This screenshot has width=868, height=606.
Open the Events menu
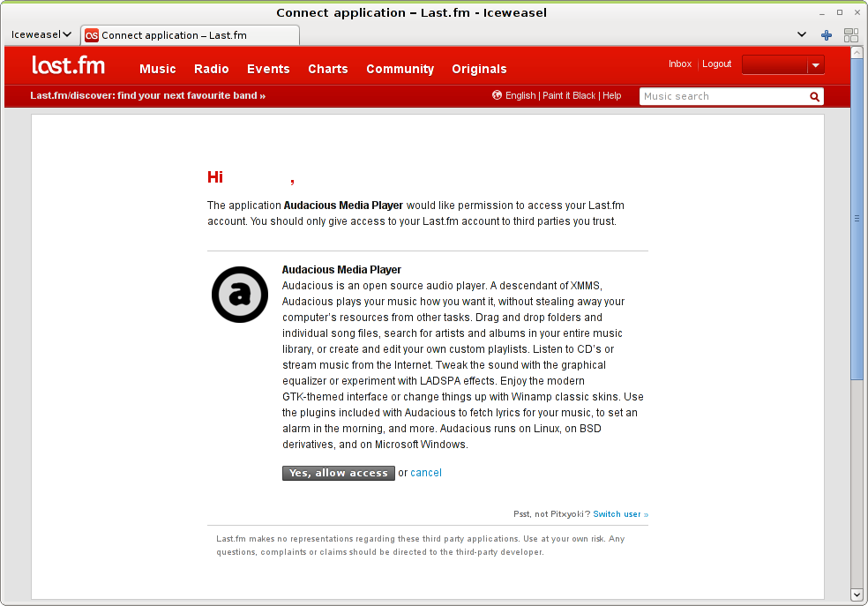tap(268, 69)
